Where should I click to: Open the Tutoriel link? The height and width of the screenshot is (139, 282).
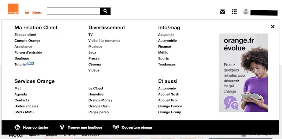click(20, 64)
